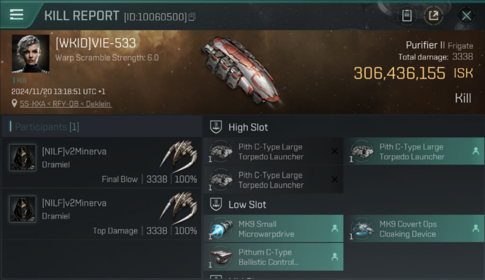485x280 pixels.
Task: Click the Top Damage Dramiel ship icon
Action: pyautogui.click(x=179, y=206)
